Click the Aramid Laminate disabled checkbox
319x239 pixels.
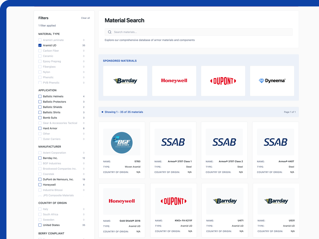[x=40, y=40]
